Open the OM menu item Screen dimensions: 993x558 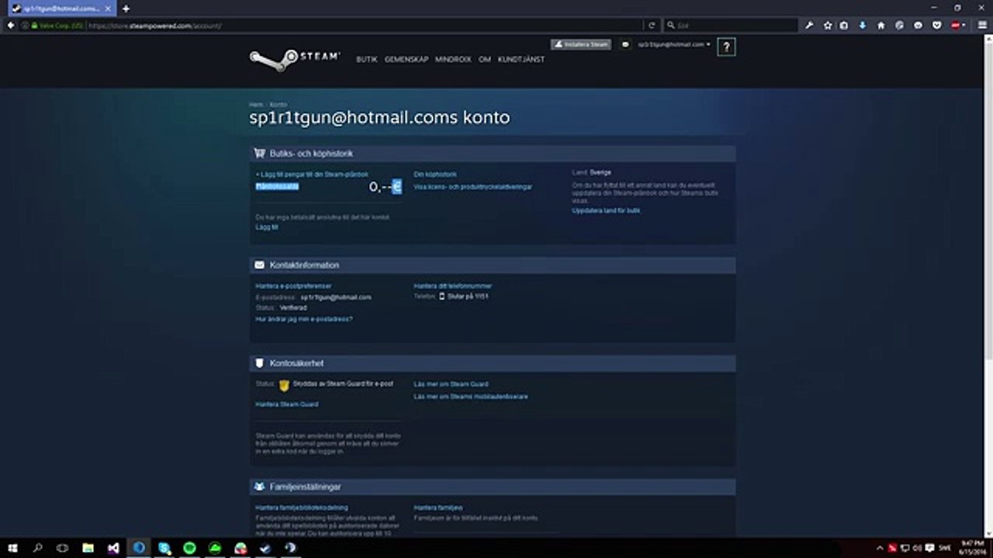[485, 60]
